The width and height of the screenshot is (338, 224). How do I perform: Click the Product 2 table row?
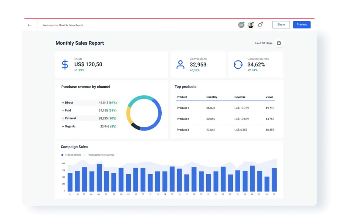(225, 119)
